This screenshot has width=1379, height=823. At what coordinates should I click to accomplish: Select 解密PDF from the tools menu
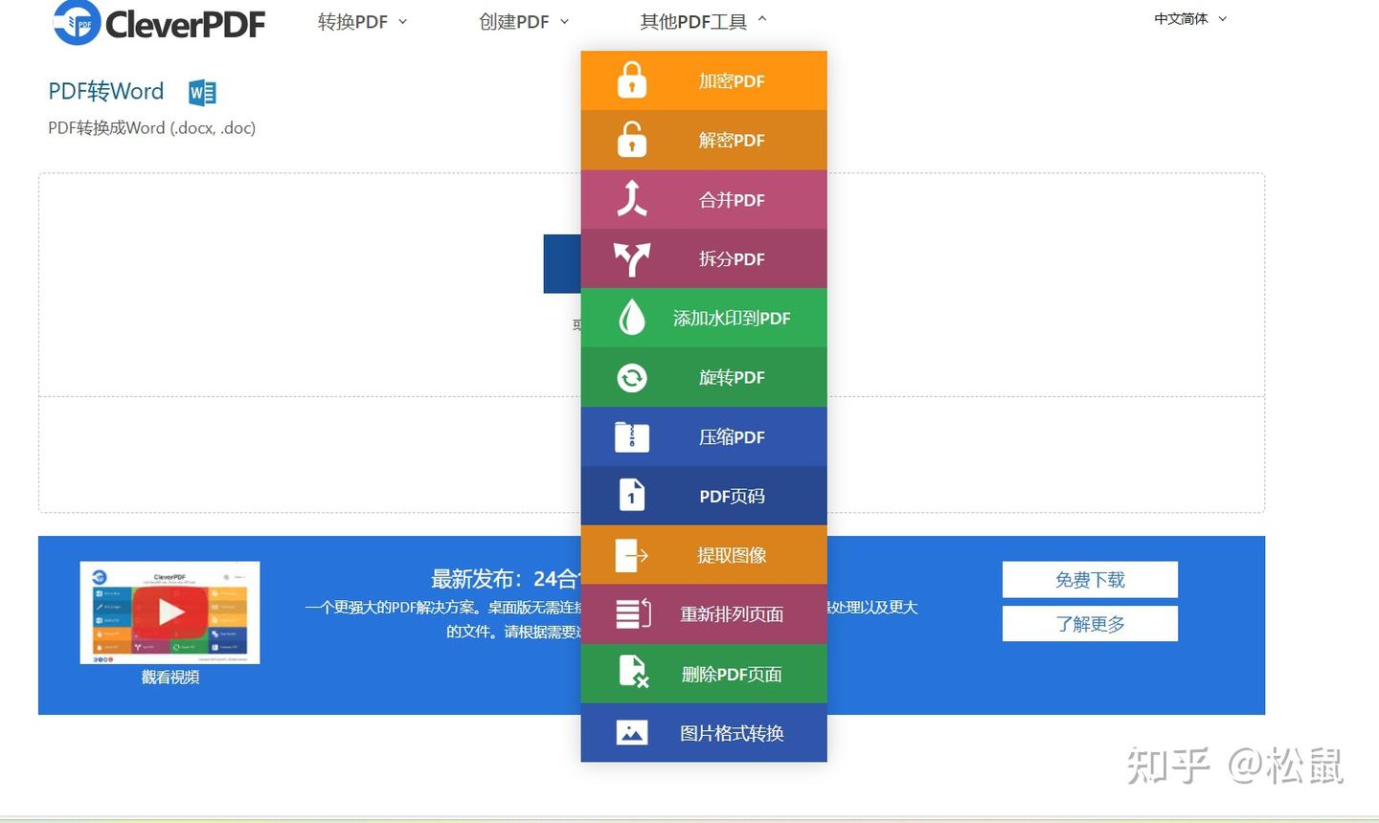point(704,140)
